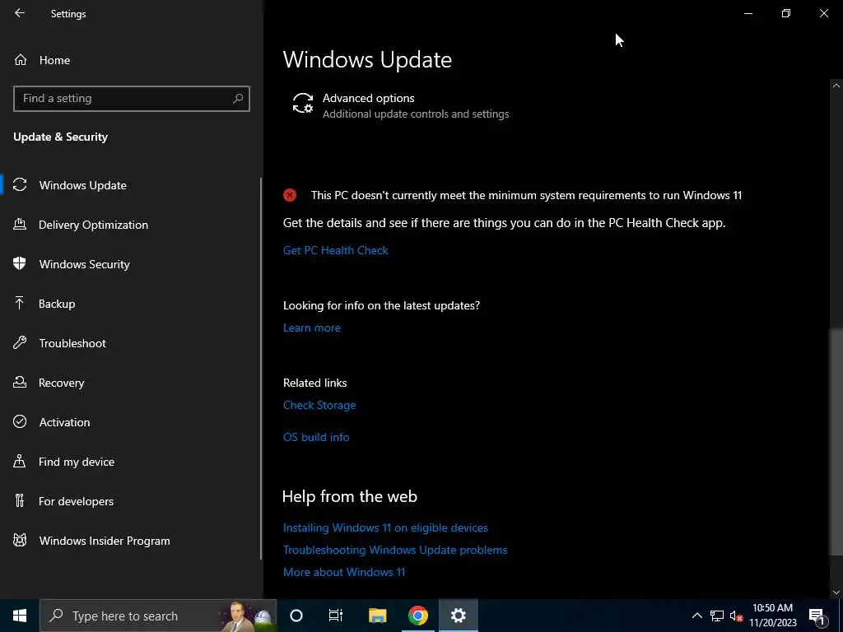The height and width of the screenshot is (632, 843).
Task: Launch Google Chrome from the taskbar
Action: coord(417,616)
